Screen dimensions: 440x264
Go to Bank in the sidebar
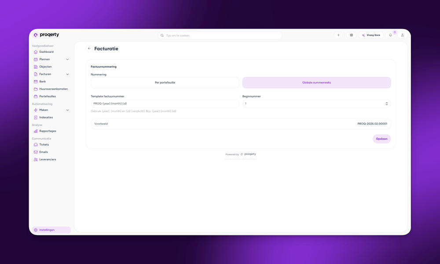(x=42, y=81)
